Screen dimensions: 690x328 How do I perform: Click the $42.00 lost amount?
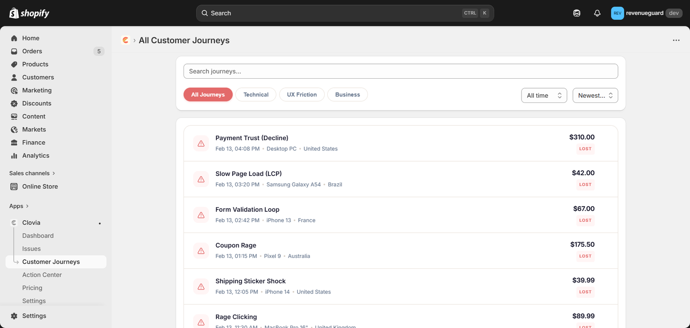583,173
